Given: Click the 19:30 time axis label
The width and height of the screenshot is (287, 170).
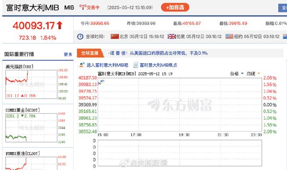Looking at the screenshot, I should point(184,135).
